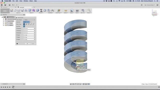Click the ViewCube
The height and width of the screenshot is (90, 160).
click(x=154, y=13)
